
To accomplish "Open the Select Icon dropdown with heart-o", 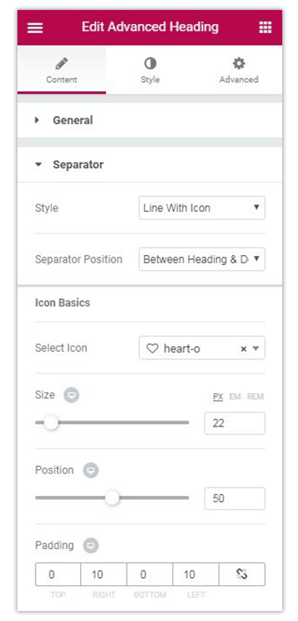I will click(x=202, y=348).
